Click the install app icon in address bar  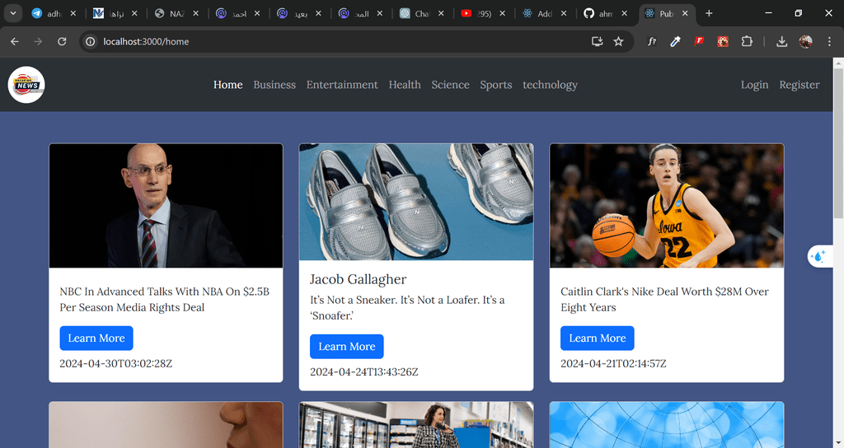597,41
